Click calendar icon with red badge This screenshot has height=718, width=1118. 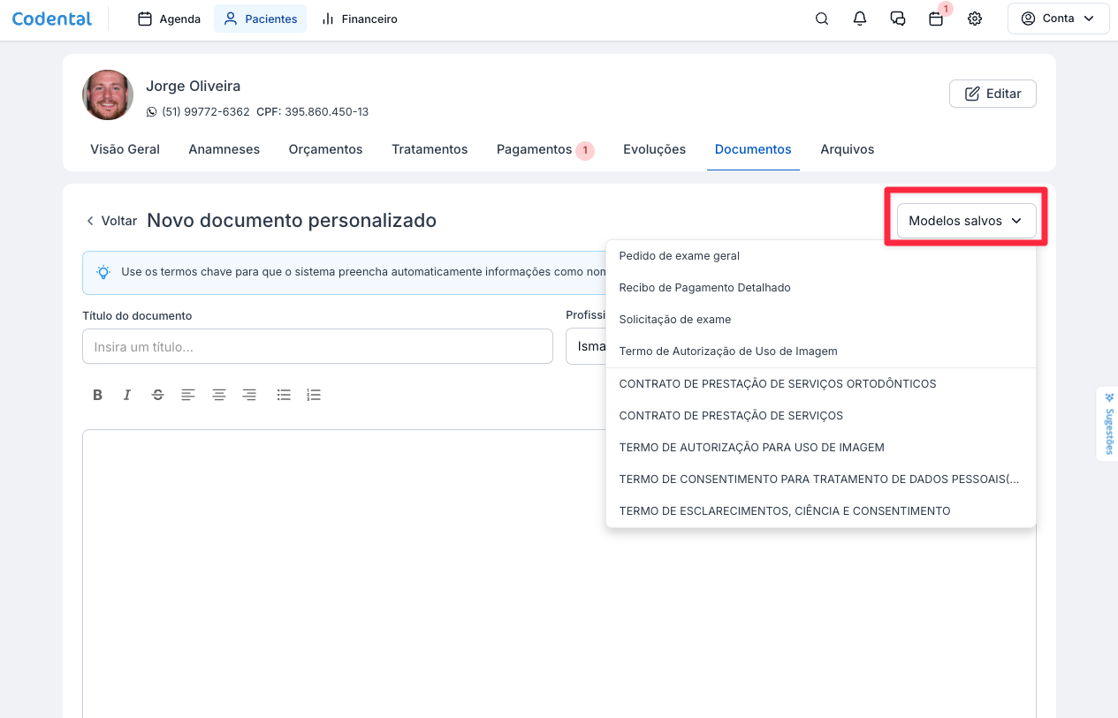(936, 19)
